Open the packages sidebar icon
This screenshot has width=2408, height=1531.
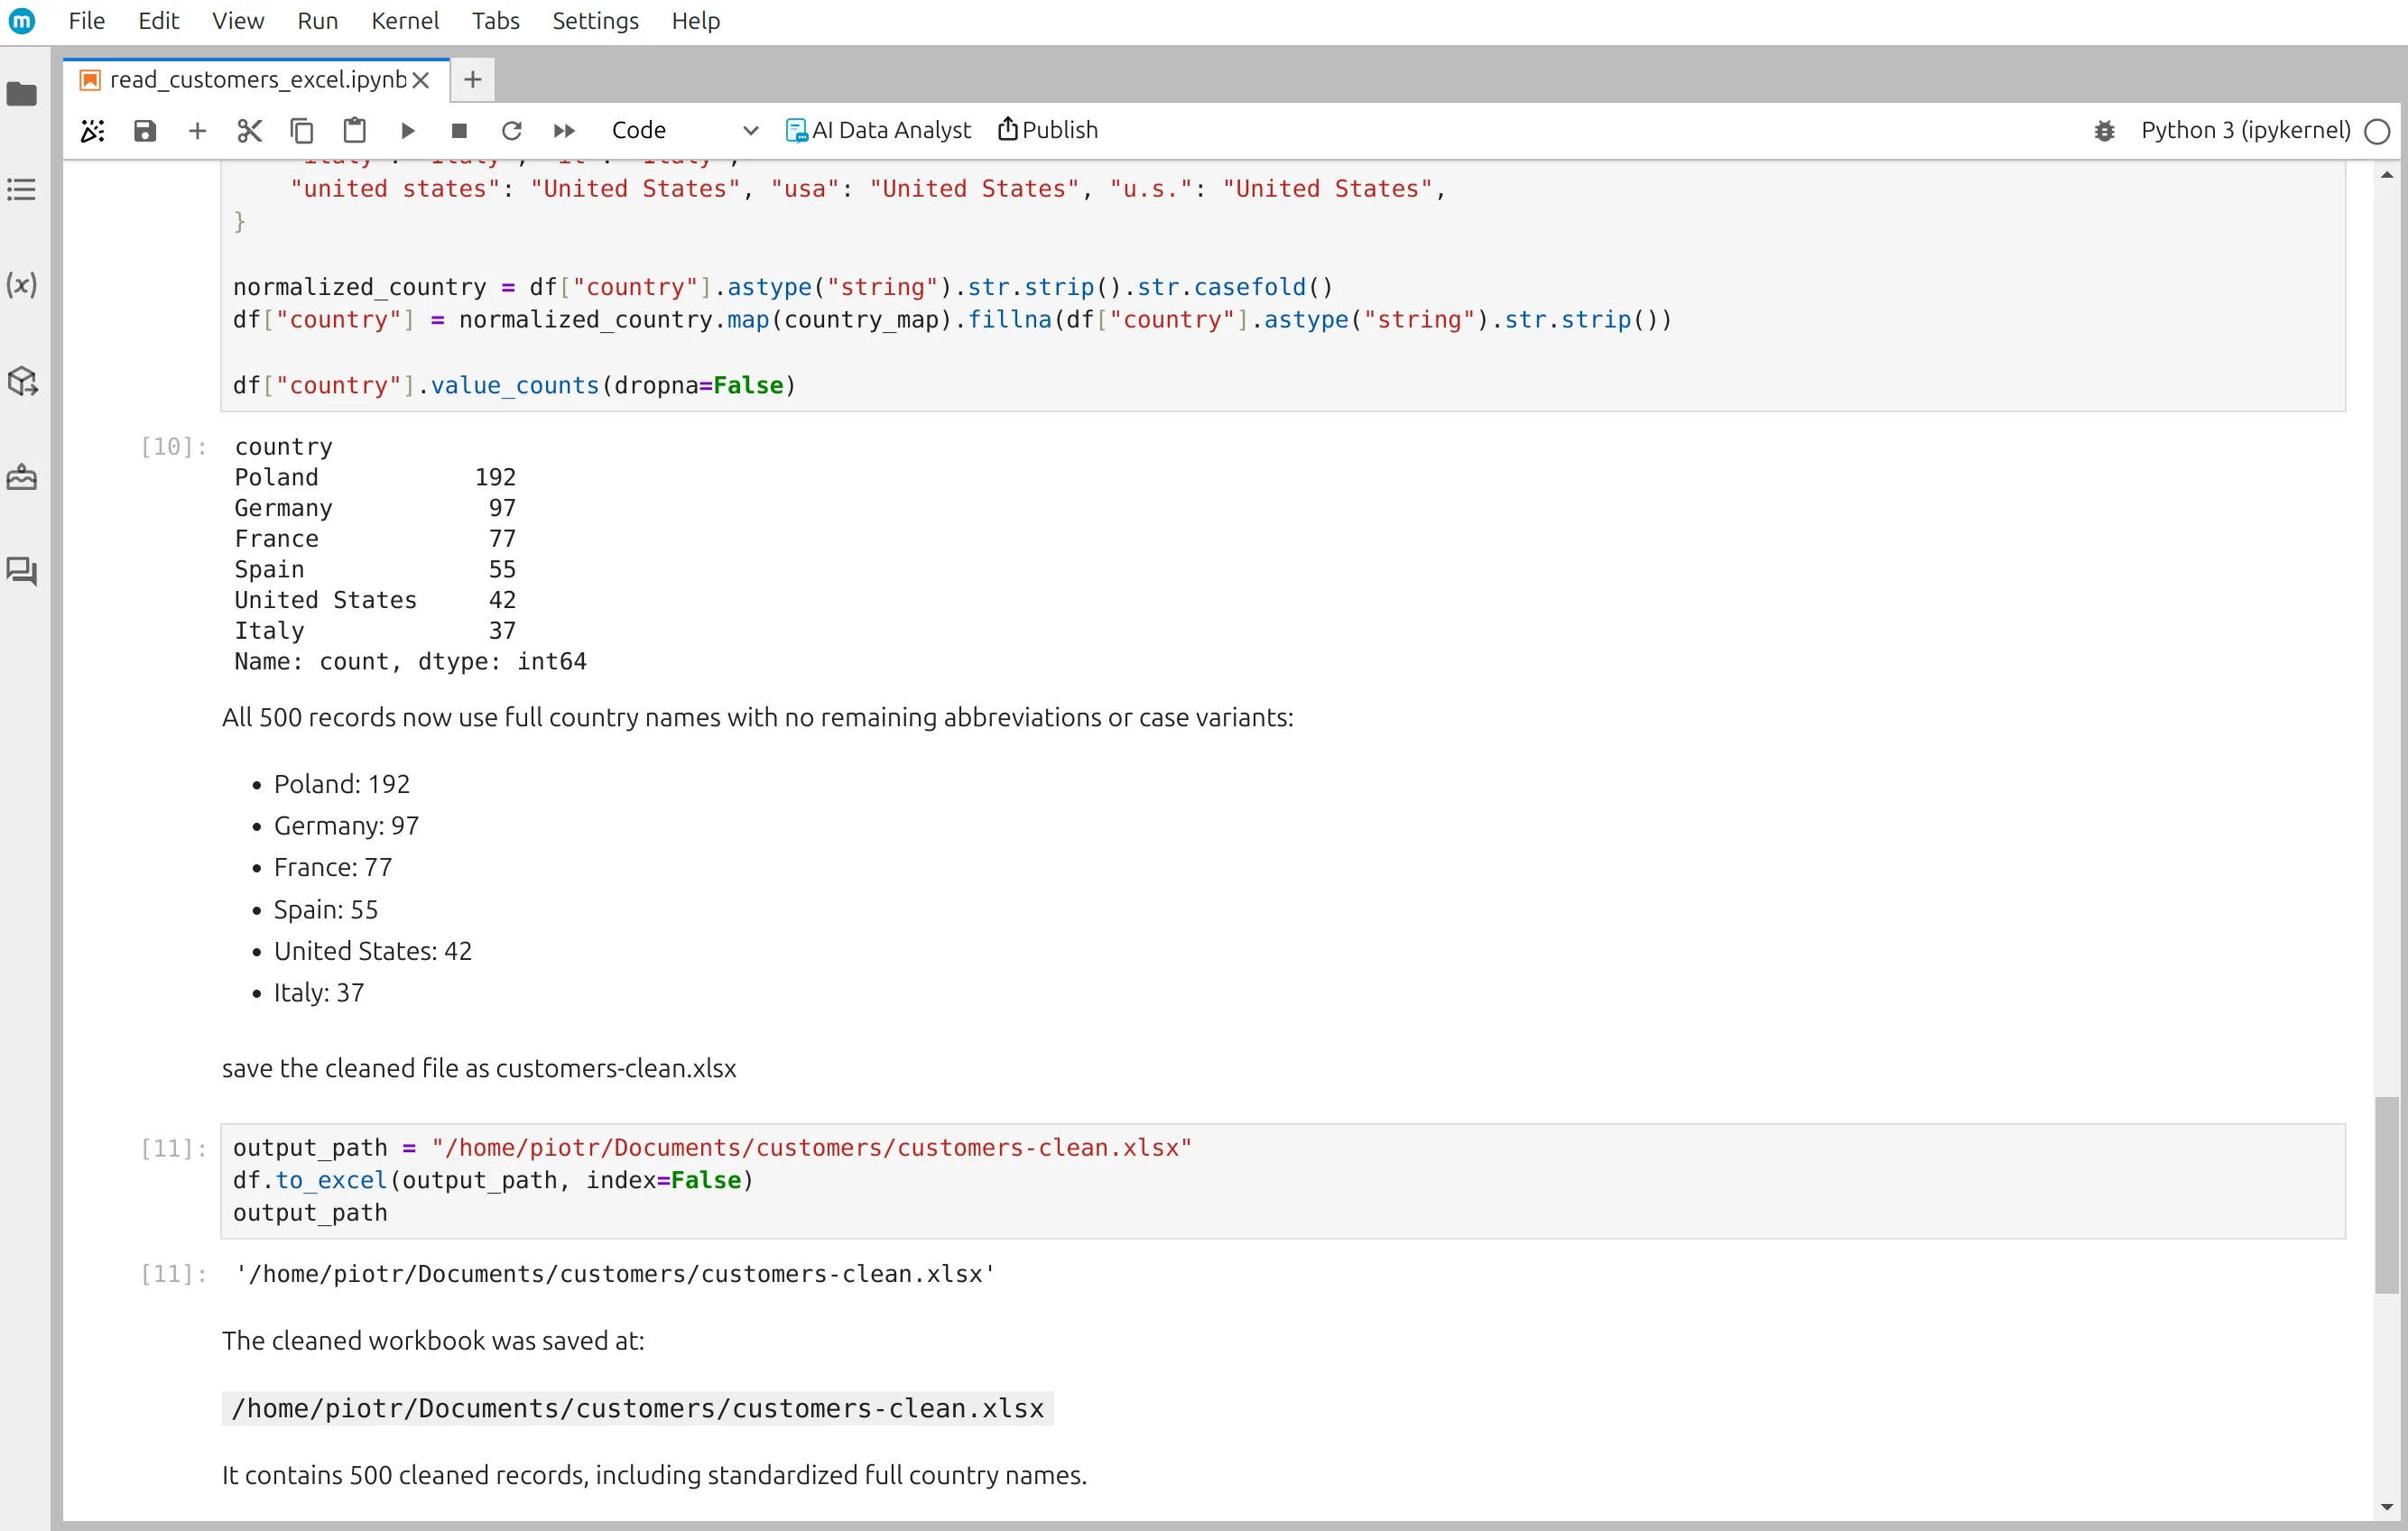click(22, 381)
